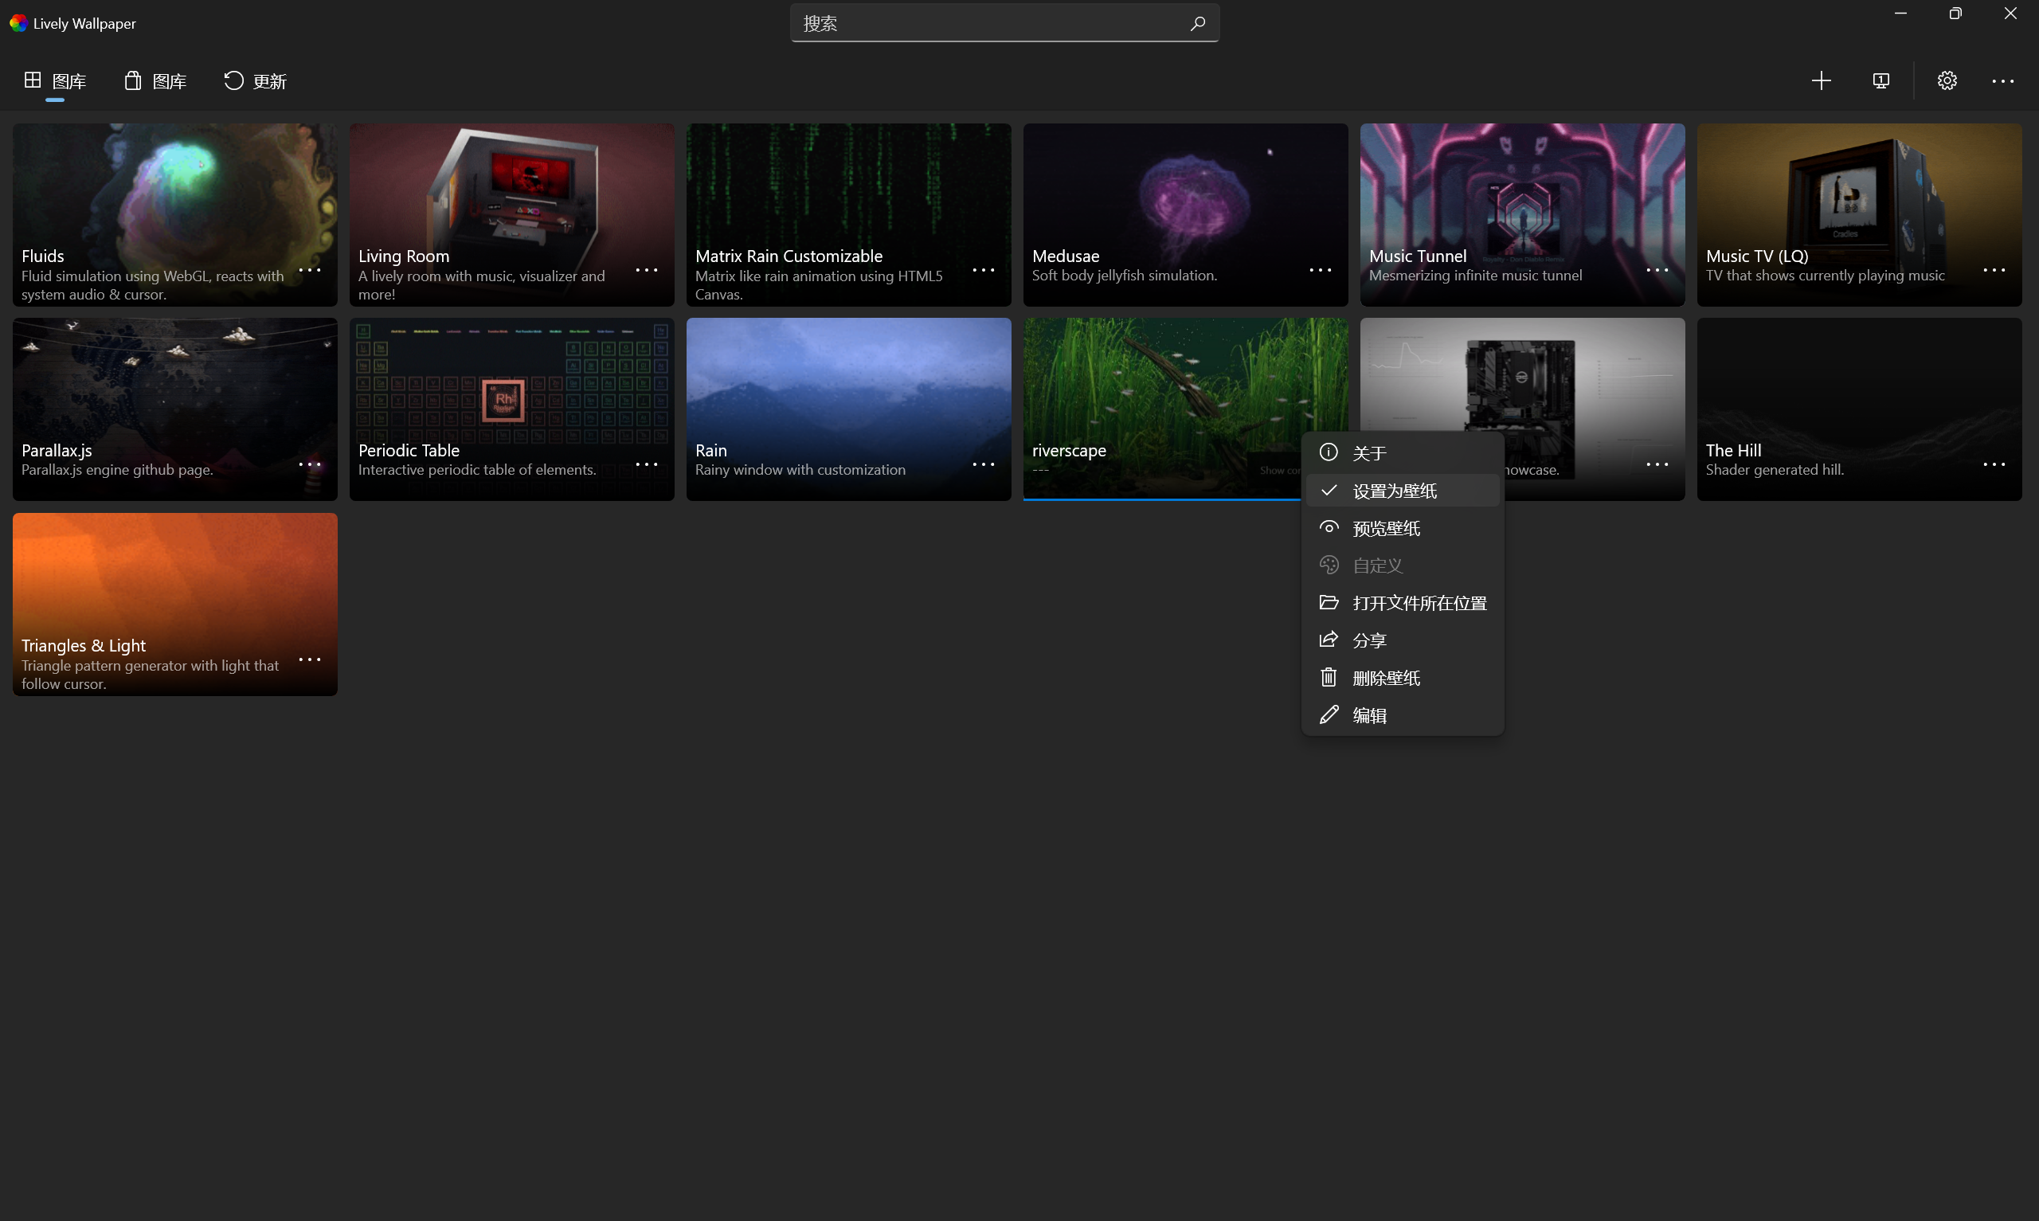Open the Parallax.js card ellipsis menu
Screen dimensions: 2039x1221
point(309,464)
